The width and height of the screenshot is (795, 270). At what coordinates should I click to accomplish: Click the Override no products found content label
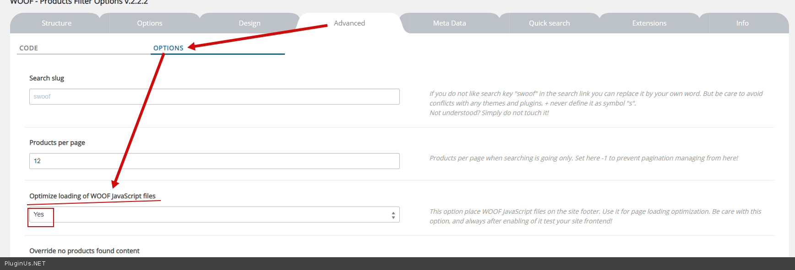coord(84,251)
